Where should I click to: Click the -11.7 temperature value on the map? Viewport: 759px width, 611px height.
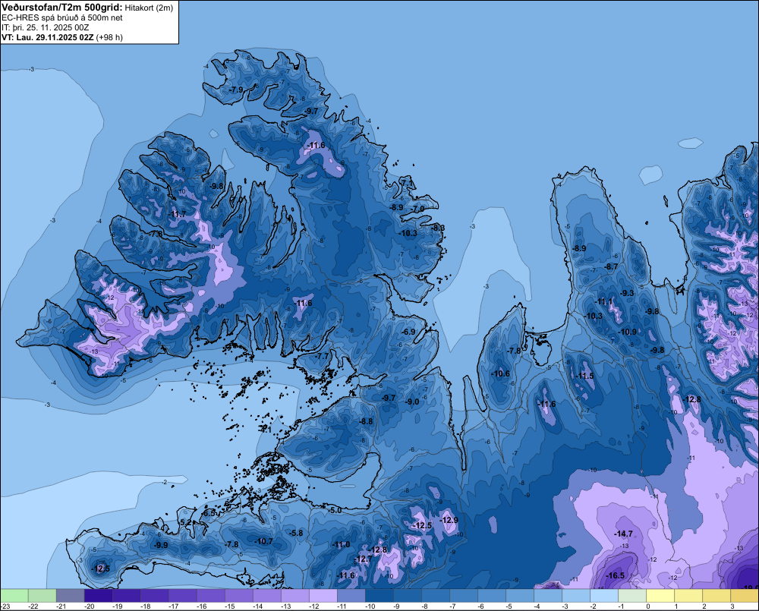point(177,214)
